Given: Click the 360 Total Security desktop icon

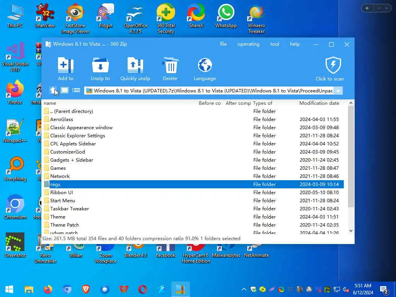Looking at the screenshot, I should click(166, 19).
